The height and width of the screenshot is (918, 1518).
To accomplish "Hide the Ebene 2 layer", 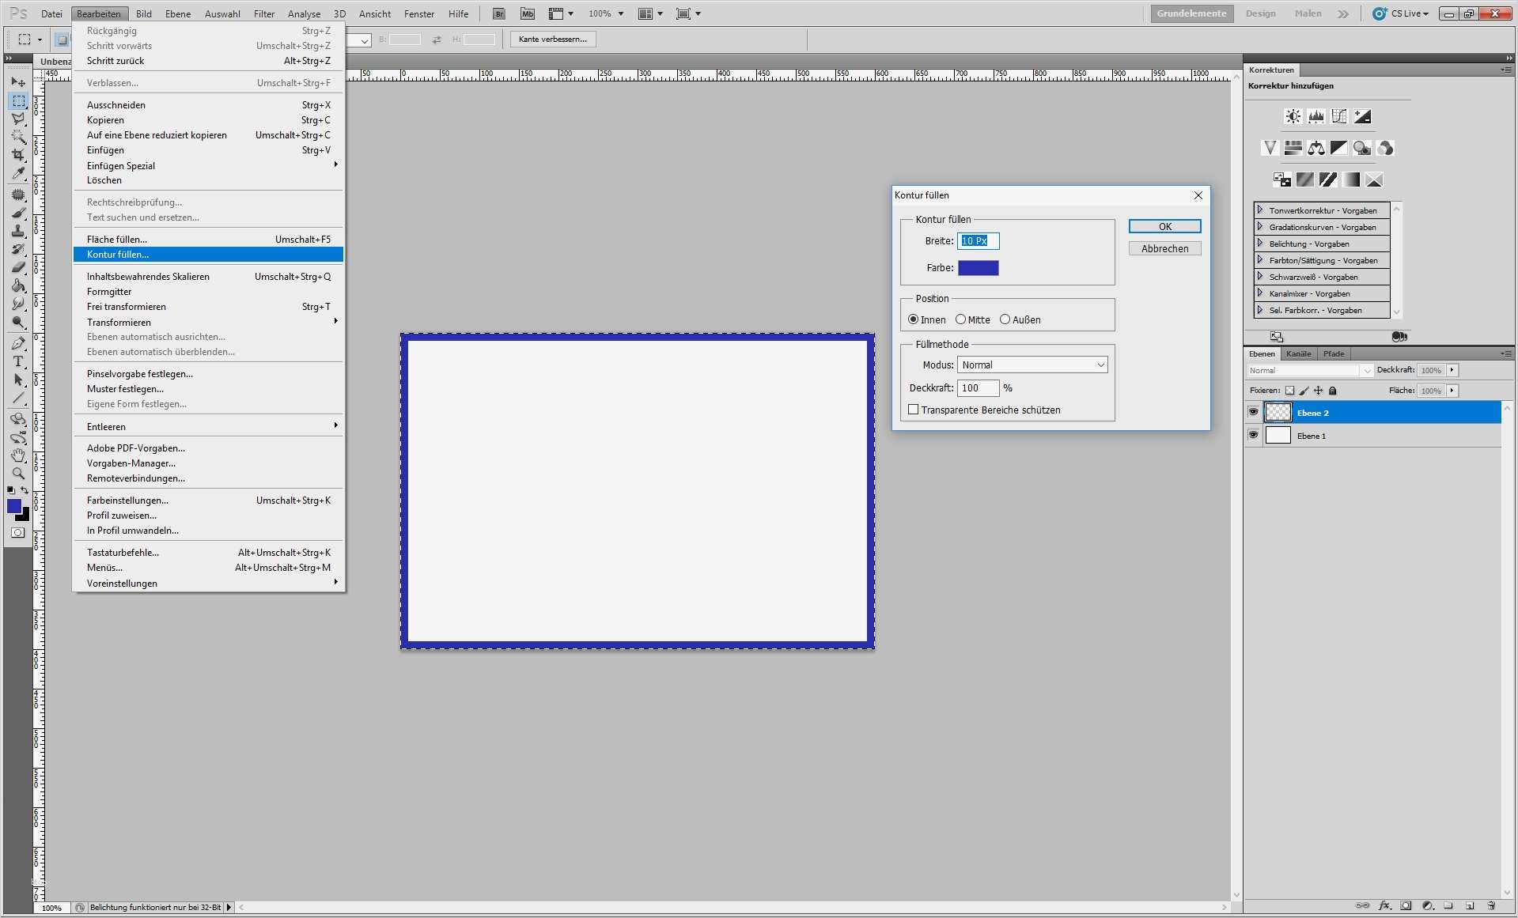I will tap(1253, 412).
